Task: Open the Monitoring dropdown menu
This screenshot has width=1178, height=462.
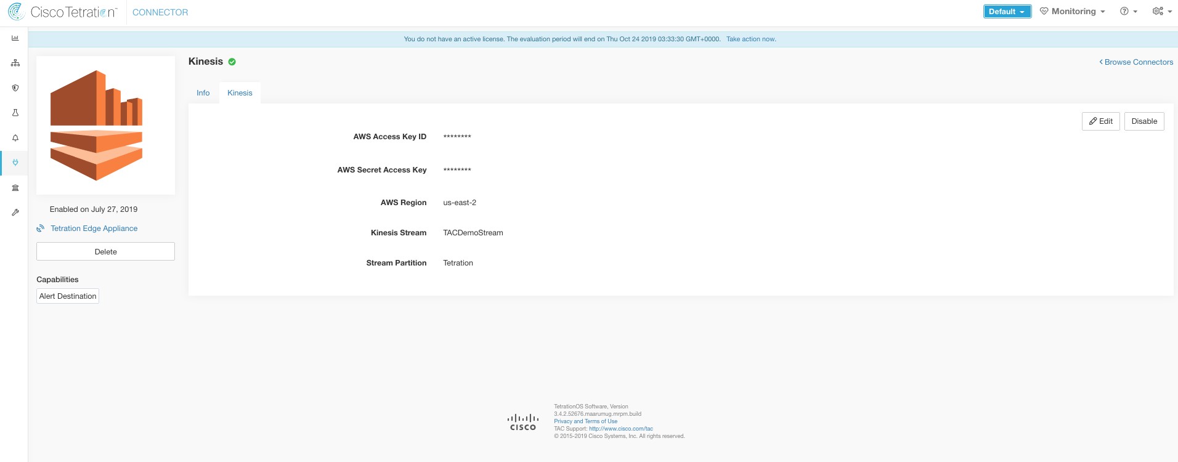Action: pyautogui.click(x=1073, y=12)
